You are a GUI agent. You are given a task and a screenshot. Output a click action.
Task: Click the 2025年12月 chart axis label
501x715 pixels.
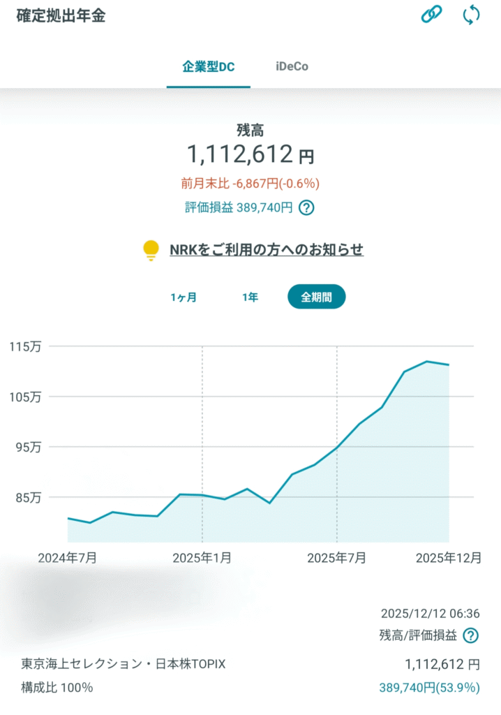tap(448, 557)
